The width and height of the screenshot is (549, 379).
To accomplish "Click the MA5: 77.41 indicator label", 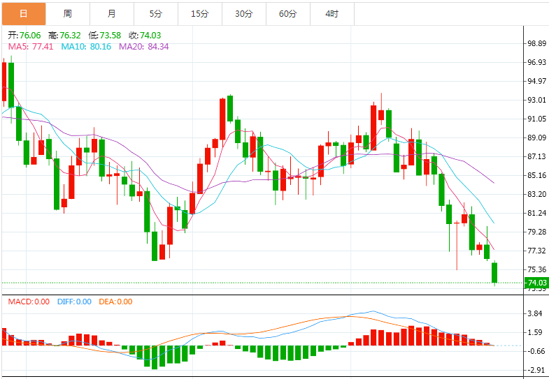I will [31, 47].
